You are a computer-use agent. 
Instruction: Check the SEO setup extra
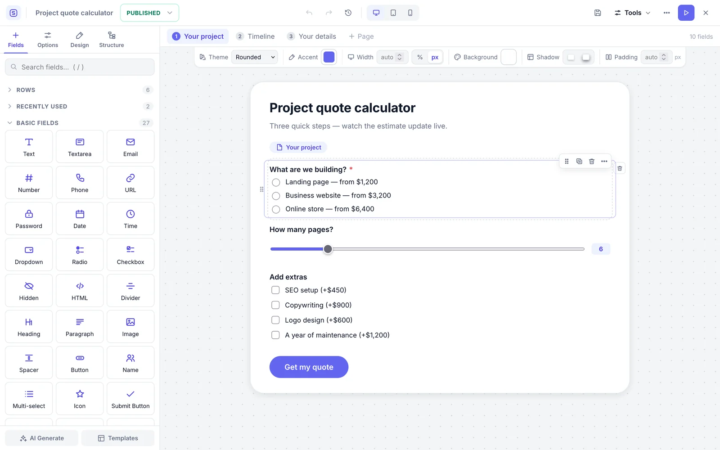tap(275, 290)
